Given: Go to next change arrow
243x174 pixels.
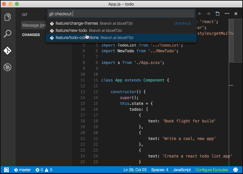Looking at the screenshot, I should [x=208, y=14].
